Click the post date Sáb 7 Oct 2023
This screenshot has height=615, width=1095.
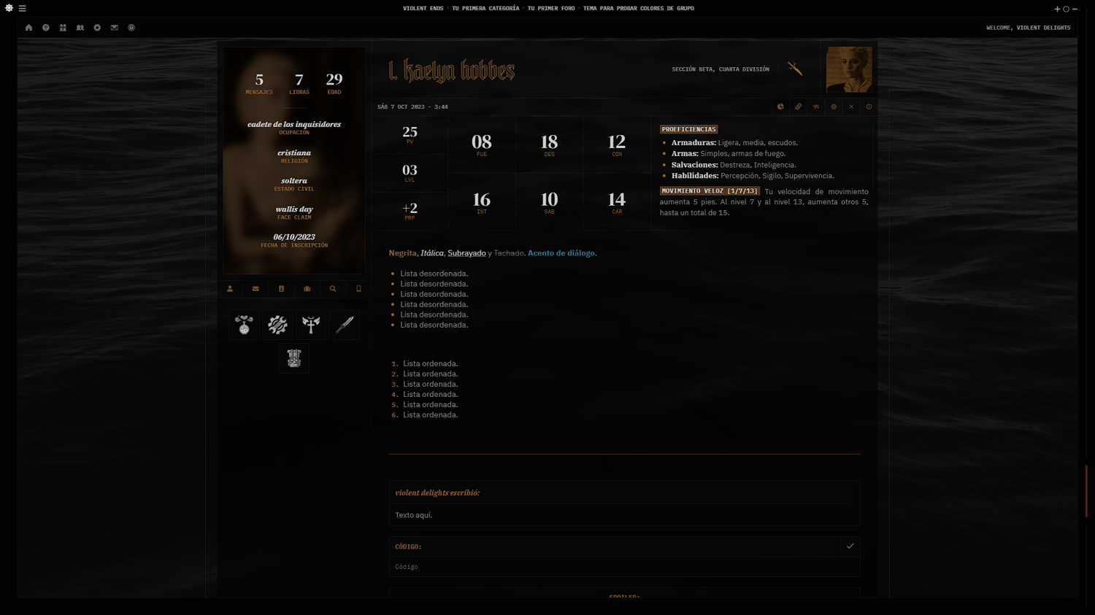pyautogui.click(x=412, y=107)
